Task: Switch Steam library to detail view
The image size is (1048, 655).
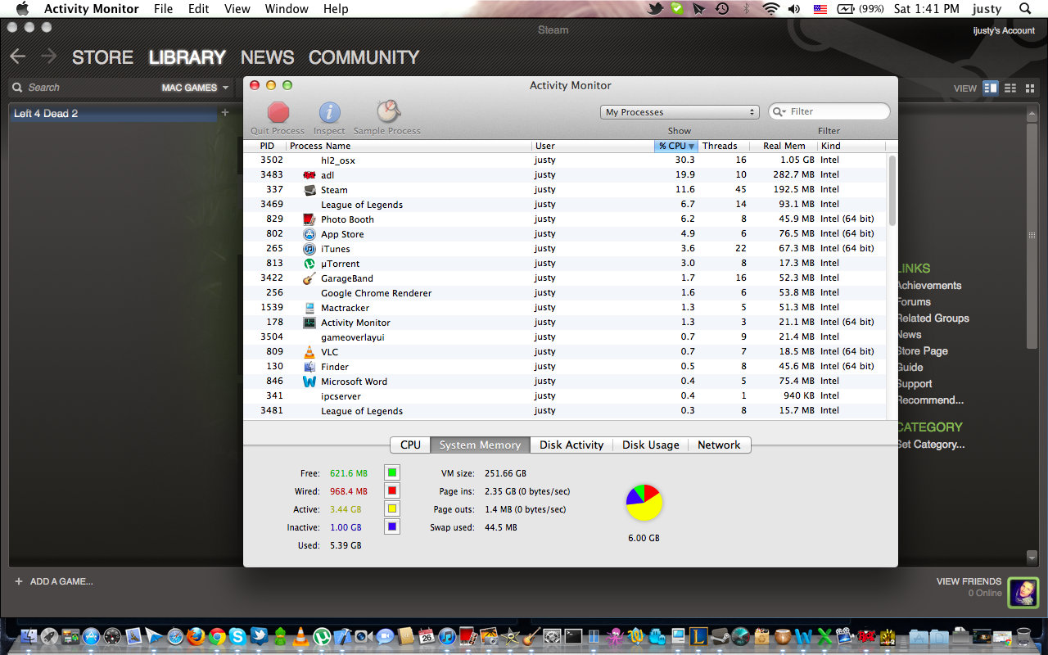Action: 990,88
